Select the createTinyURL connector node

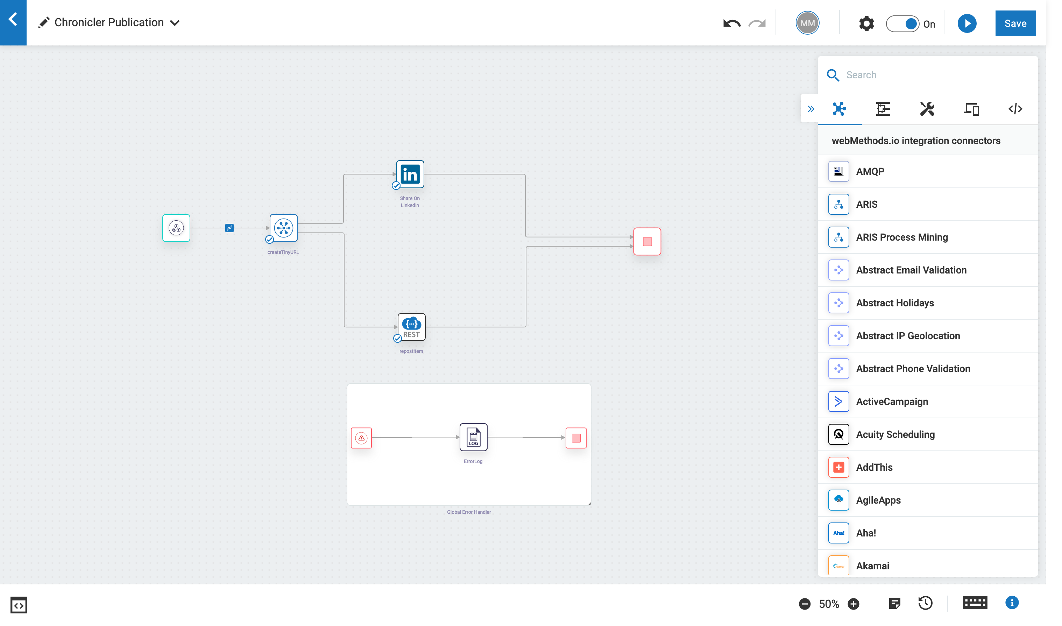(283, 228)
